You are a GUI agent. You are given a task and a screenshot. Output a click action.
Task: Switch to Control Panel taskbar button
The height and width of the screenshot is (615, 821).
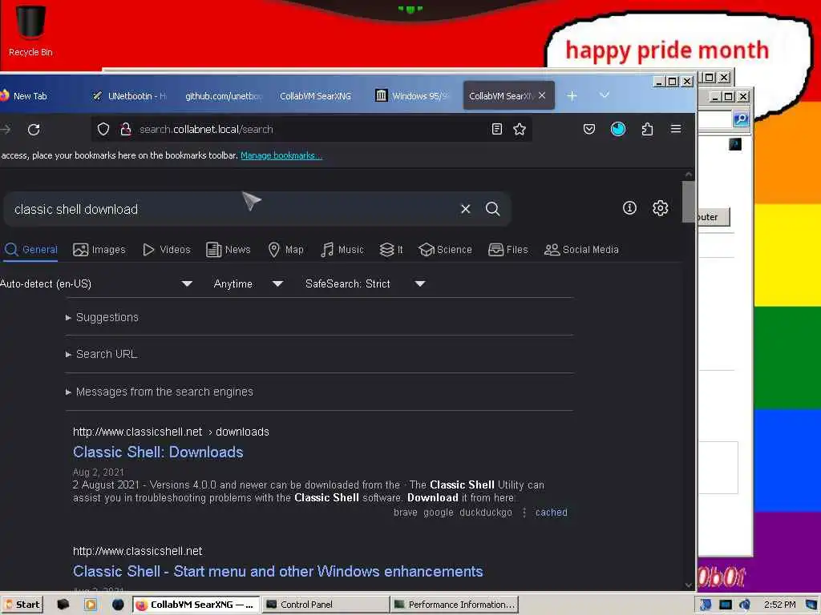[325, 605]
